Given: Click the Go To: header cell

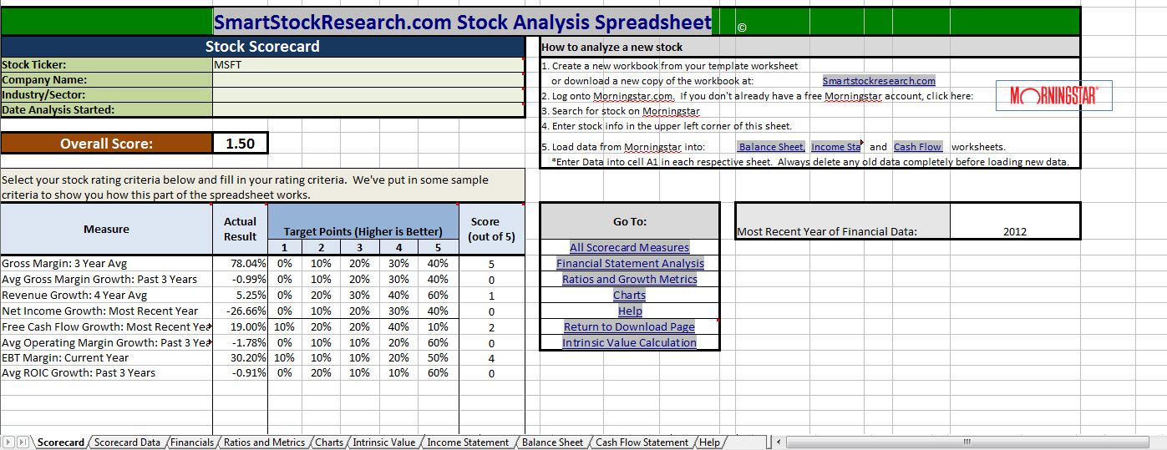Looking at the screenshot, I should (630, 221).
